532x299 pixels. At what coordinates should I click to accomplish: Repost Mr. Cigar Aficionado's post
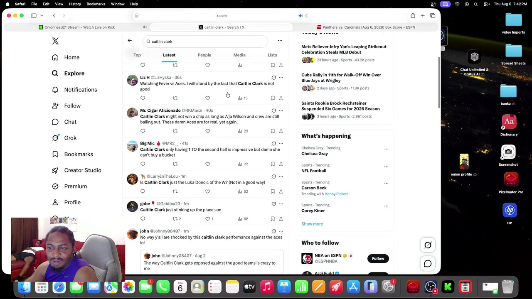(175, 131)
